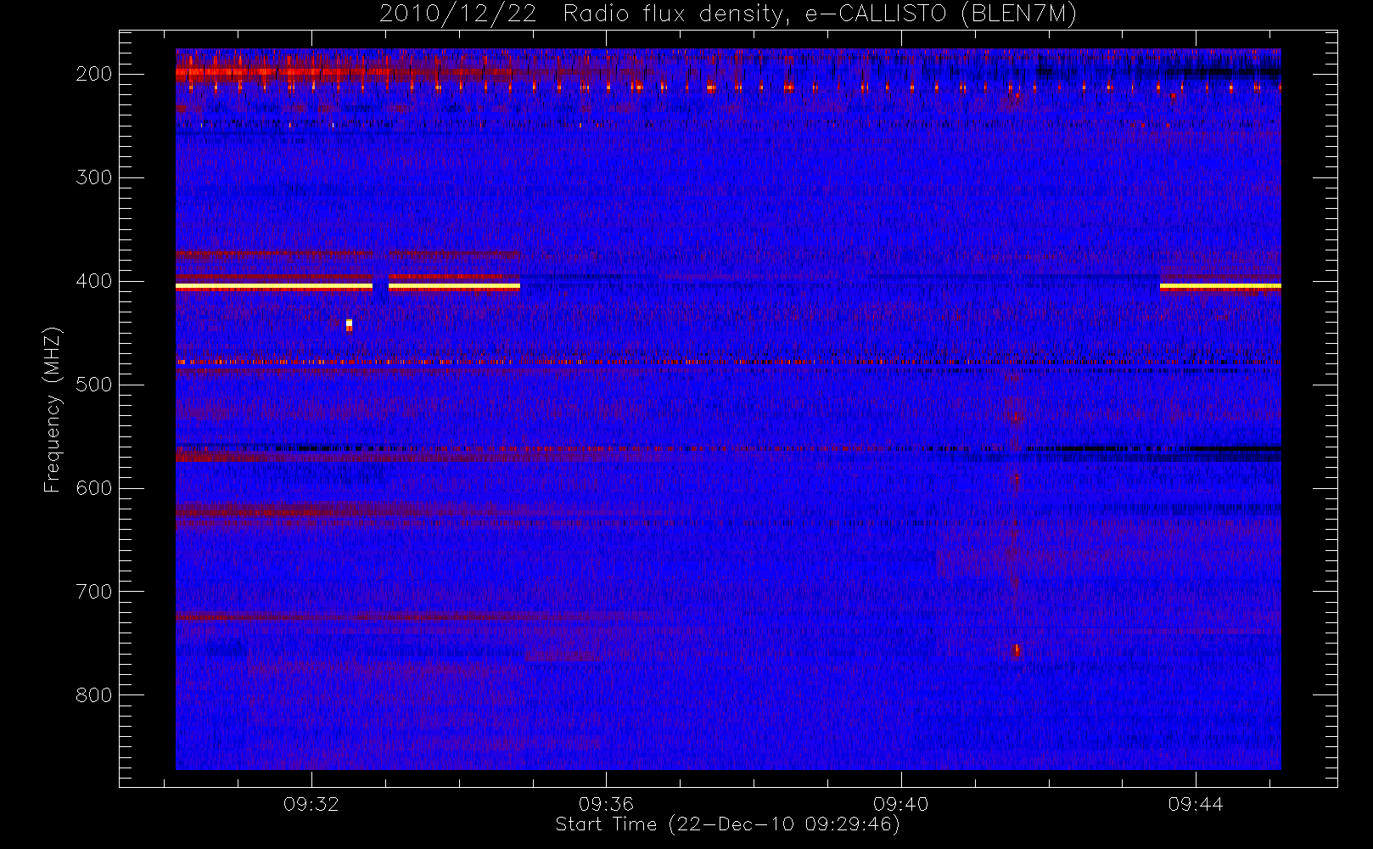Click the 600 frequency tick label

coord(94,488)
